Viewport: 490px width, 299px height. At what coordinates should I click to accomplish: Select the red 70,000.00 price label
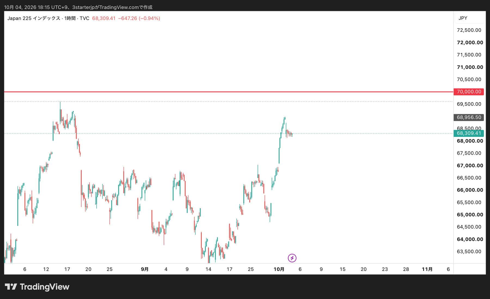coord(469,92)
